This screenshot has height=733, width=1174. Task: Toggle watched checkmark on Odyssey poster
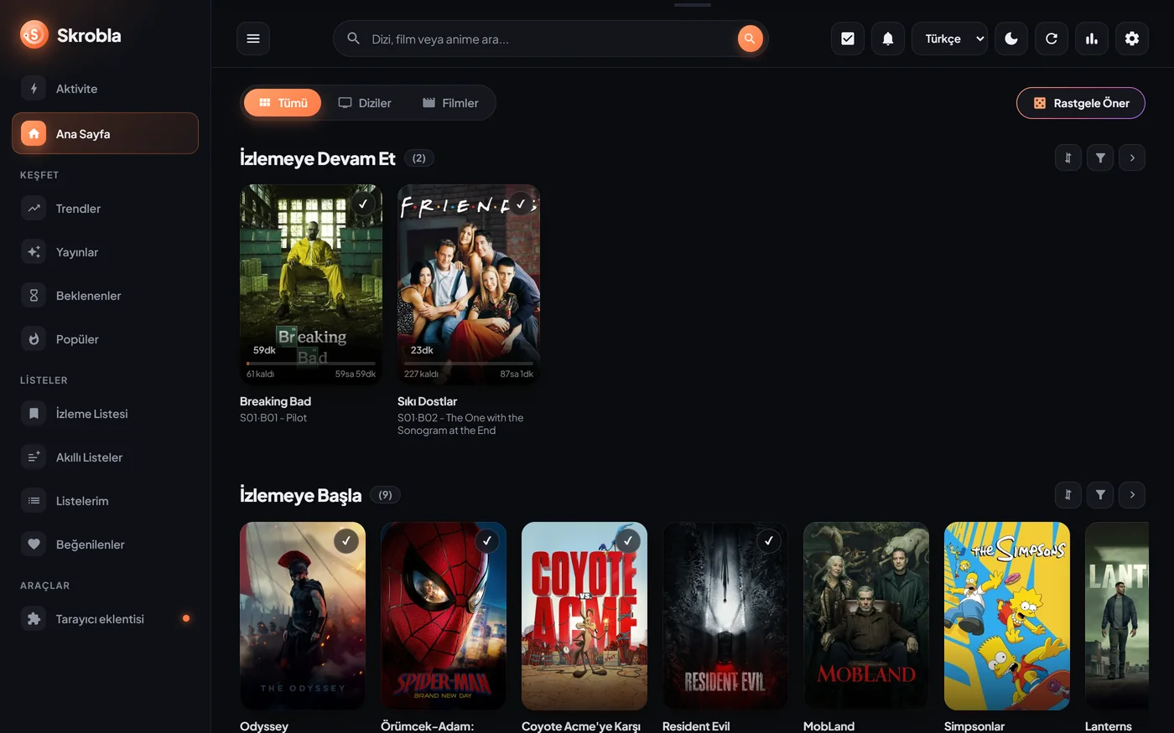[x=346, y=541]
